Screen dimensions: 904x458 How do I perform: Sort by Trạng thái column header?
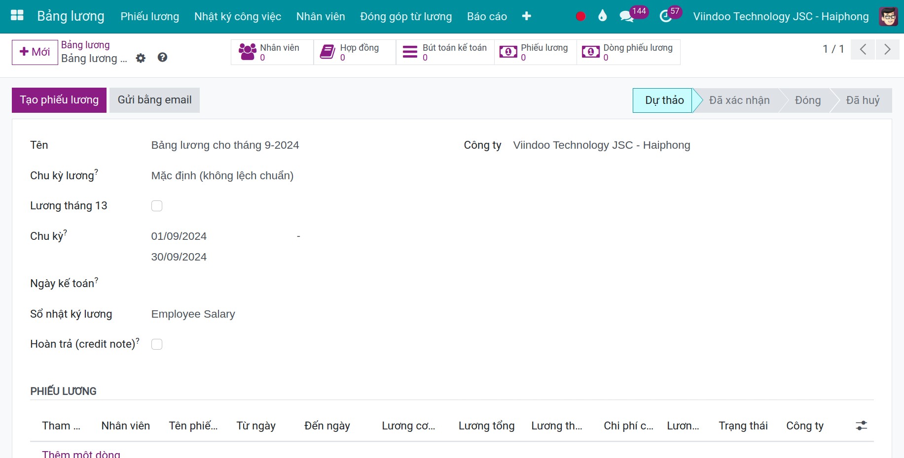click(743, 425)
